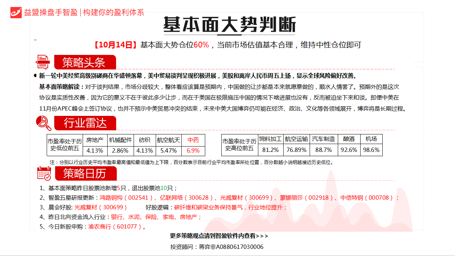The image size is (455, 256).
Task: Open stock 中信特钢（000708）
Action: click(367, 198)
